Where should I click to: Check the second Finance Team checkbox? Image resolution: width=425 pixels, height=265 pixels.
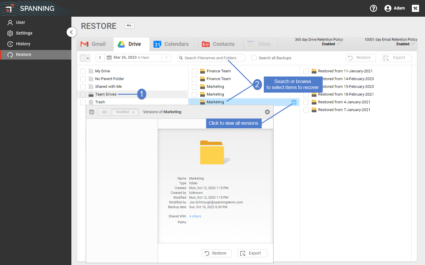click(195, 79)
